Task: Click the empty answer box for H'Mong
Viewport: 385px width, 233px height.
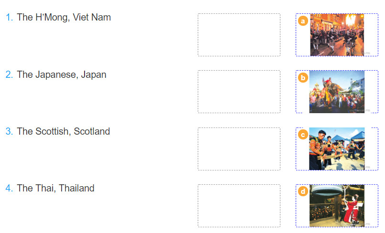Action: coord(239,35)
